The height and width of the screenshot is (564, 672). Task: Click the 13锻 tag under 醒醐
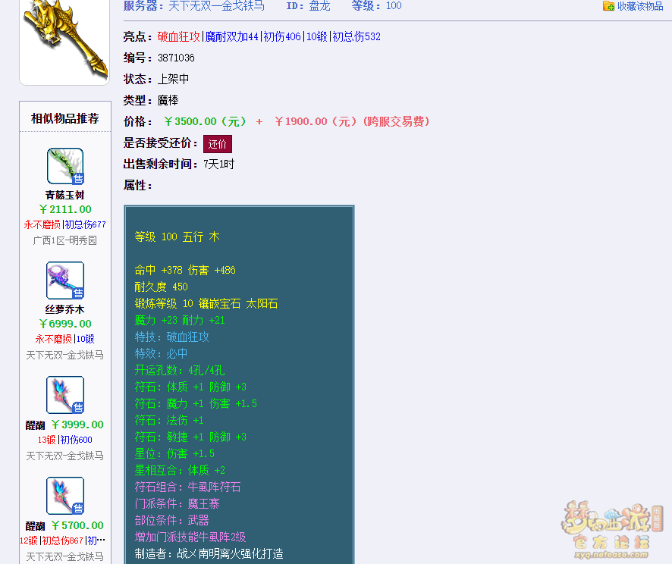tap(46, 440)
